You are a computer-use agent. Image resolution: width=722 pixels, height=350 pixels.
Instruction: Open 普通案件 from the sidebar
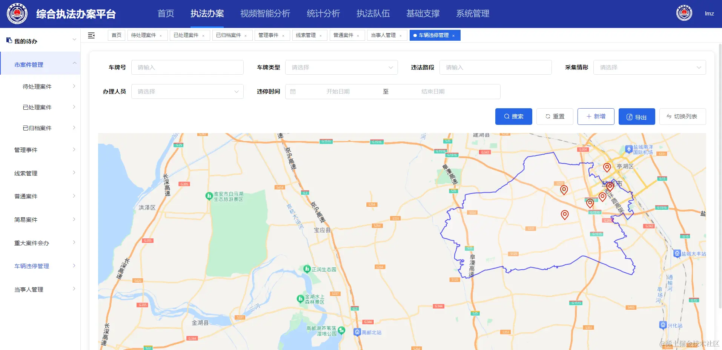[x=25, y=196]
